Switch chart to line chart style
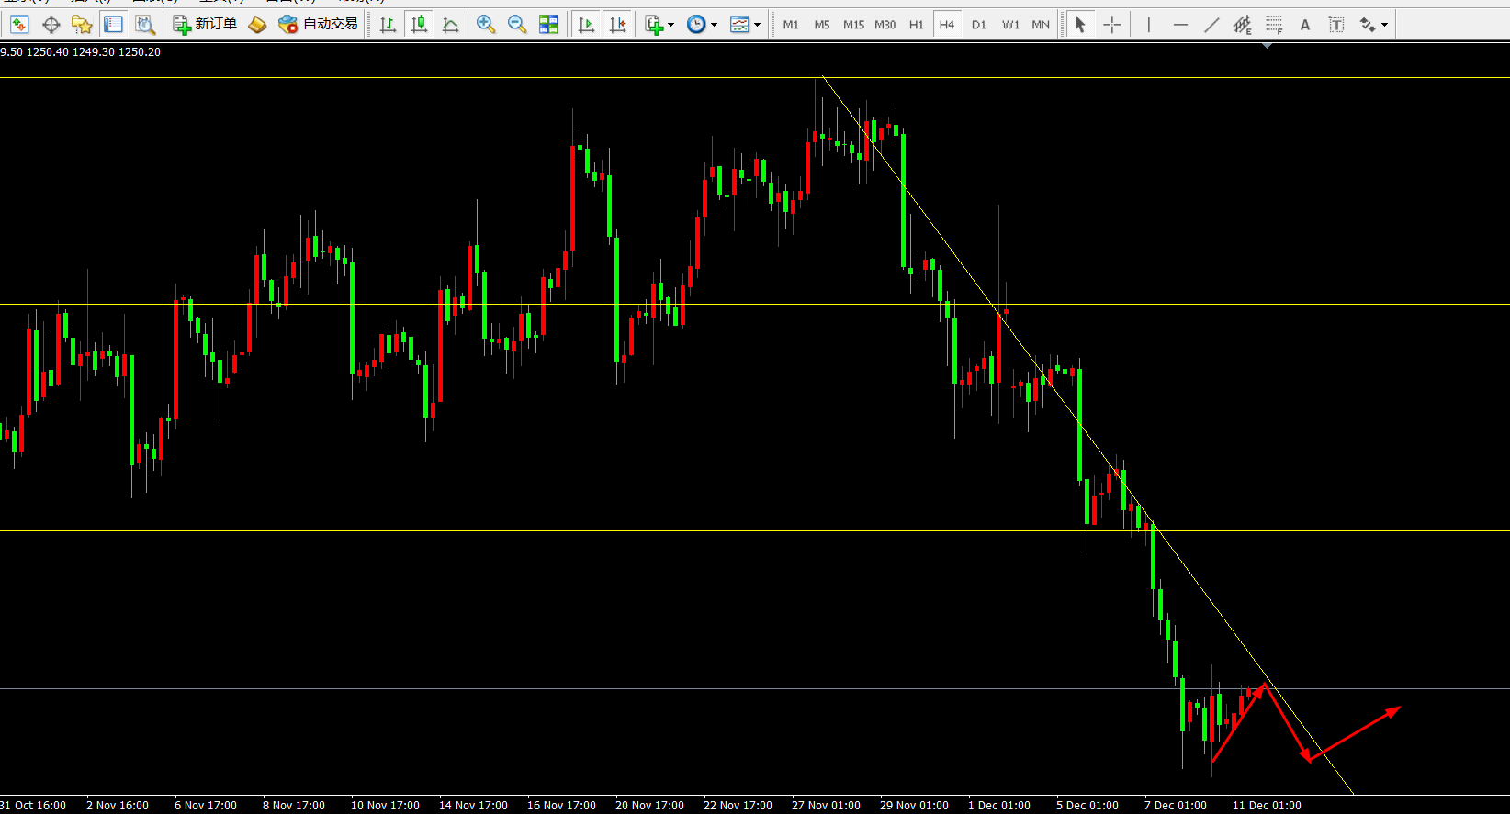 450,25
